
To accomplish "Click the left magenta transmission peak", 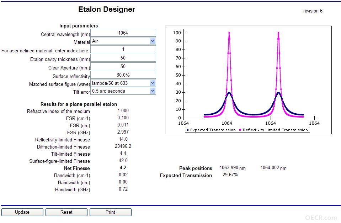I will point(229,33).
